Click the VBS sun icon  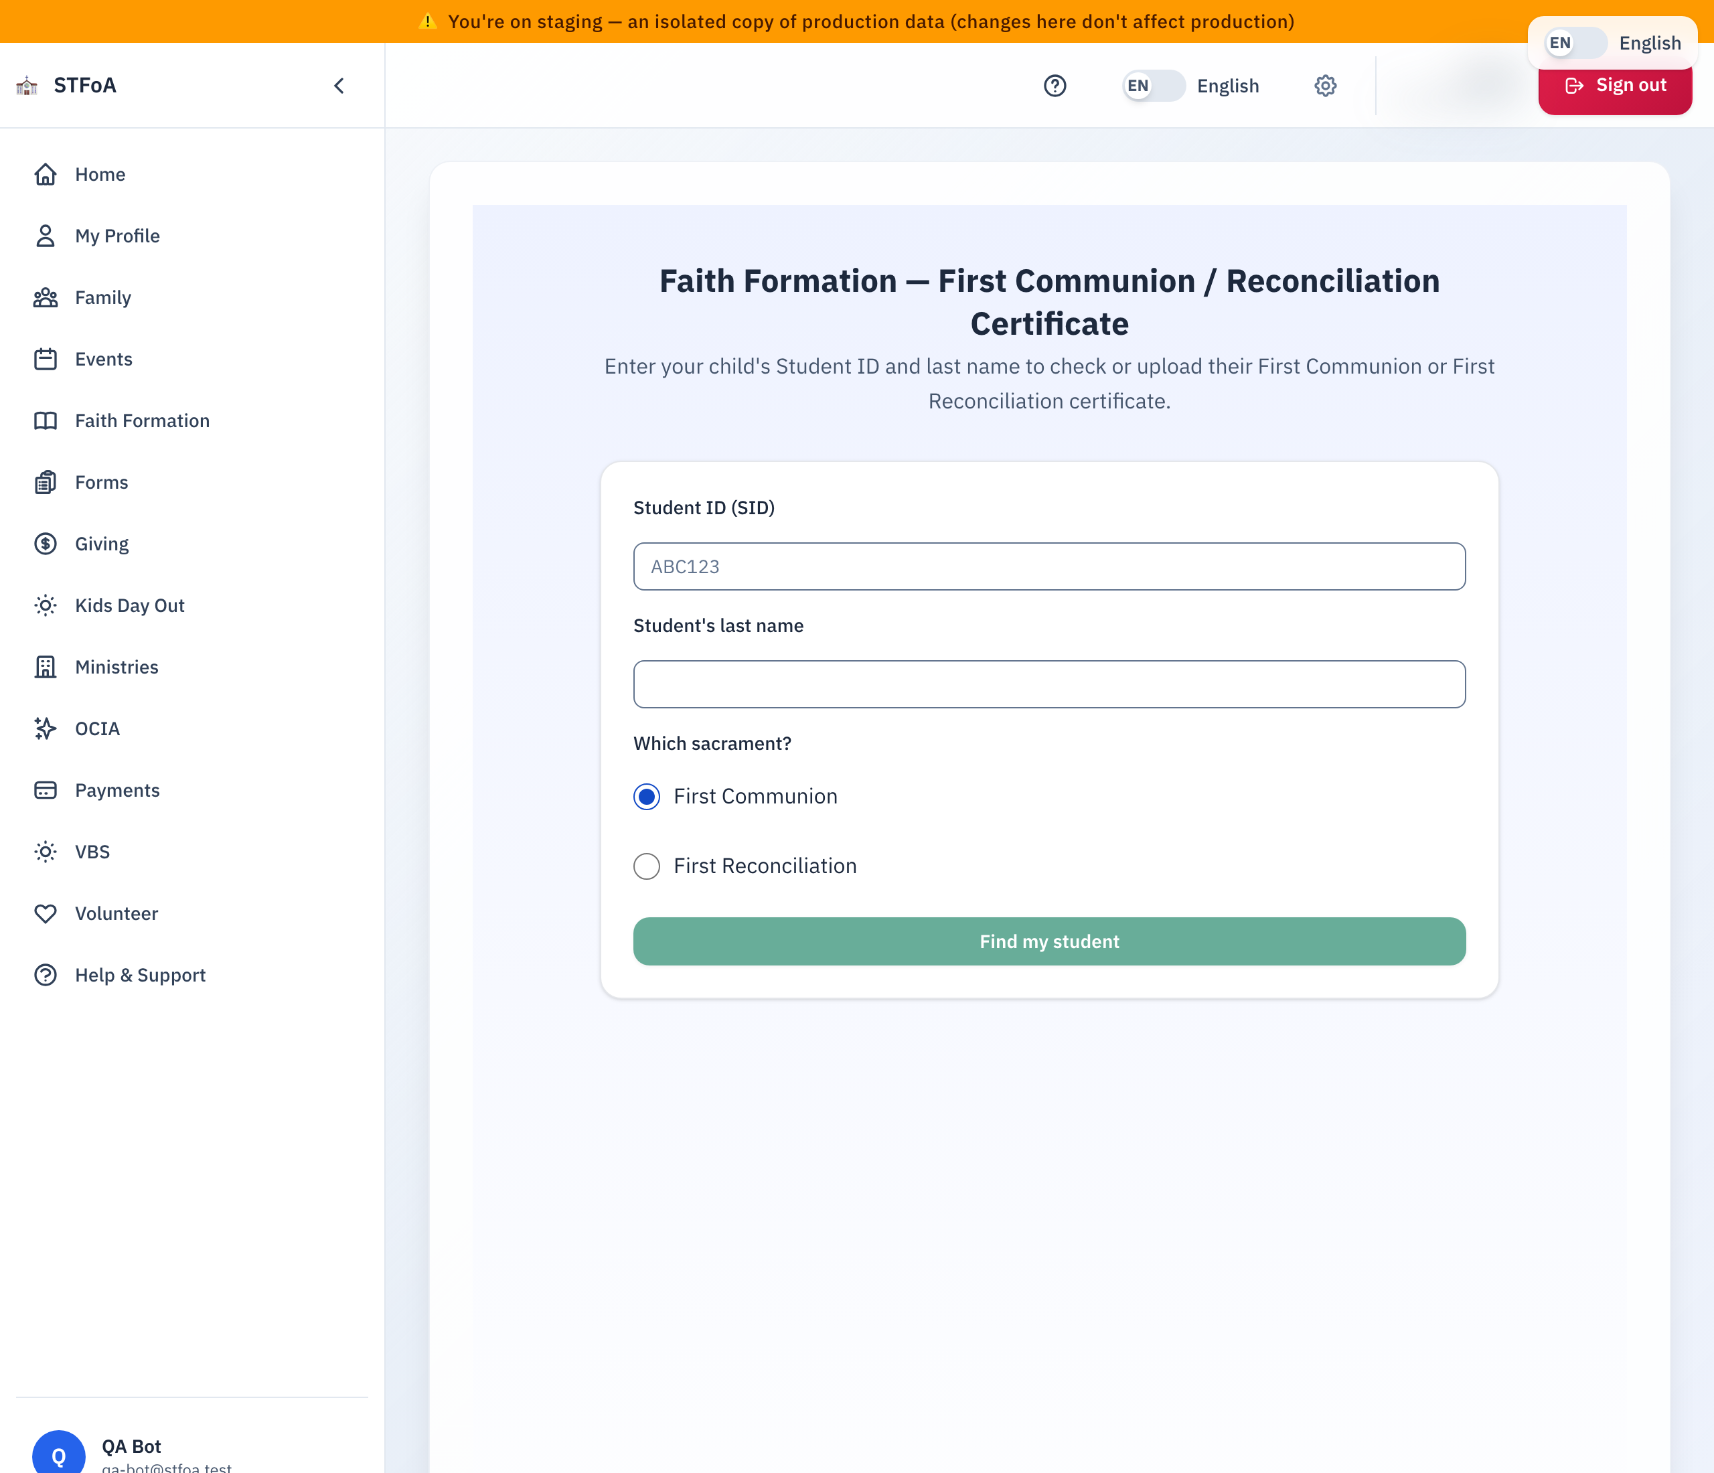[x=46, y=852]
